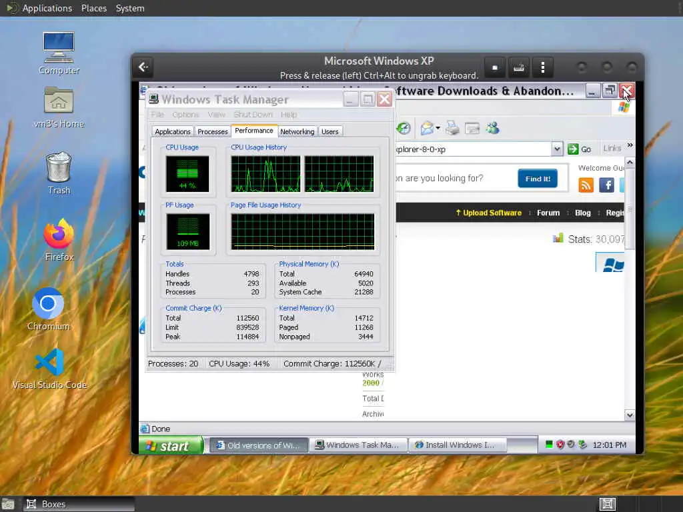This screenshot has width=683, height=512.
Task: Expand the IE address bar dropdown
Action: 557,149
